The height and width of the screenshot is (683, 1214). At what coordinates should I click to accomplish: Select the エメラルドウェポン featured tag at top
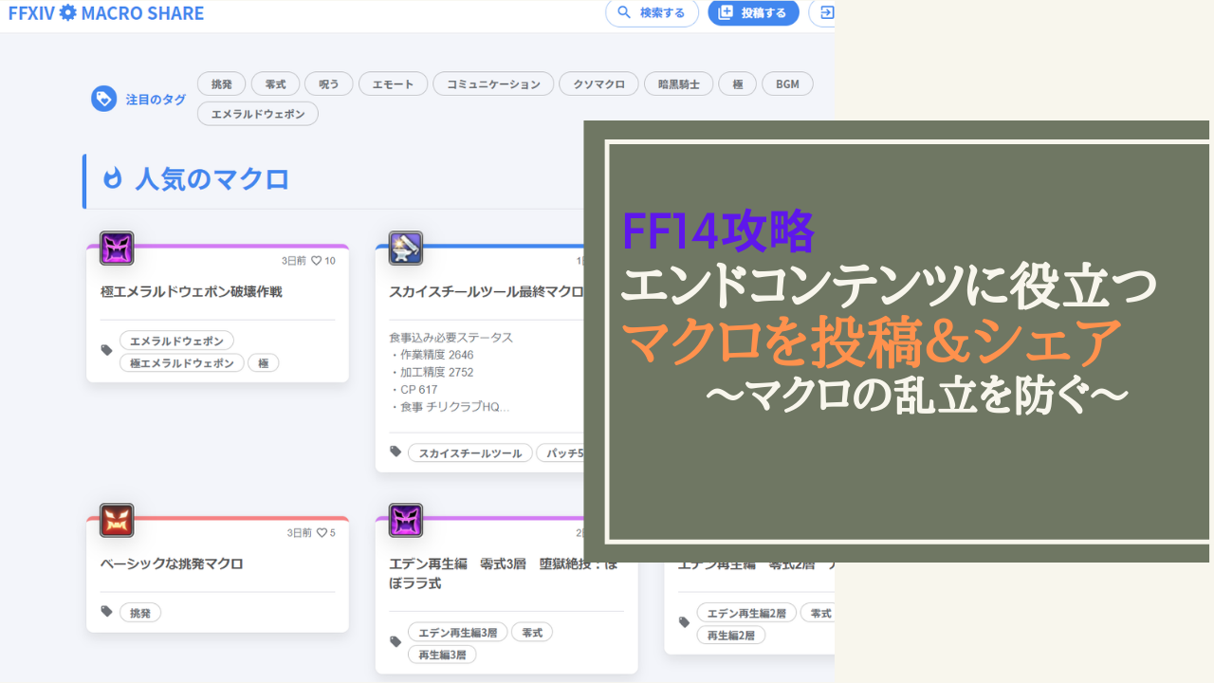click(258, 114)
